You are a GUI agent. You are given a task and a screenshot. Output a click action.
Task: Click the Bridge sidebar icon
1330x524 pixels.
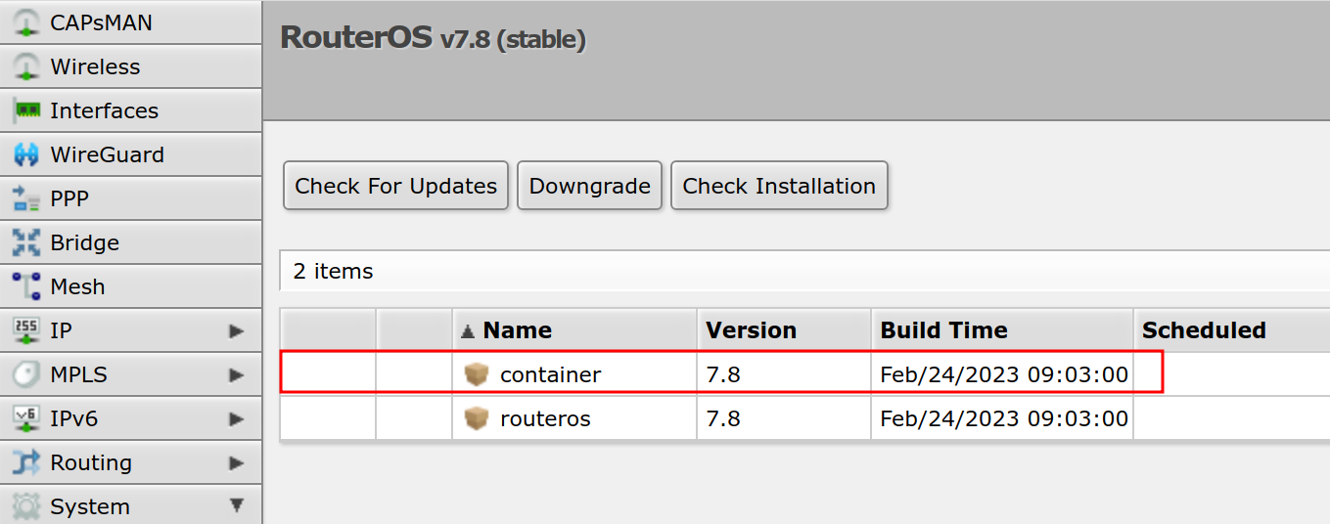[x=26, y=243]
